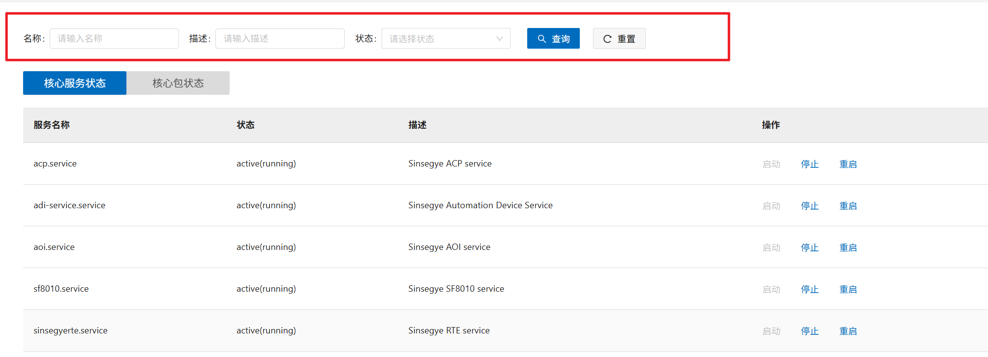Image resolution: width=988 pixels, height=357 pixels.
Task: Click 启动 for acp.service
Action: [771, 164]
